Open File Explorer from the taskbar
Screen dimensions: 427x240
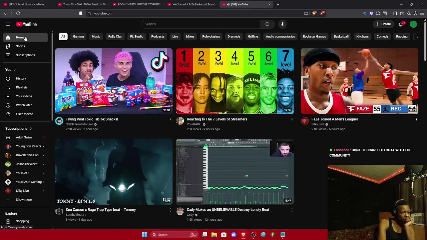point(214,235)
